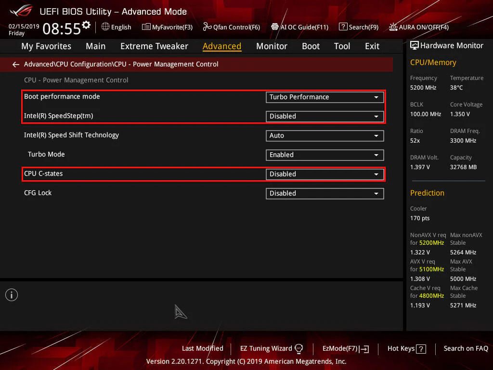
Task: Click the info icon in the help panel
Action: tap(12, 295)
